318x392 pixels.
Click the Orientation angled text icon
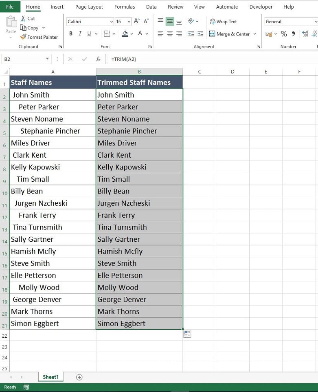(x=191, y=21)
